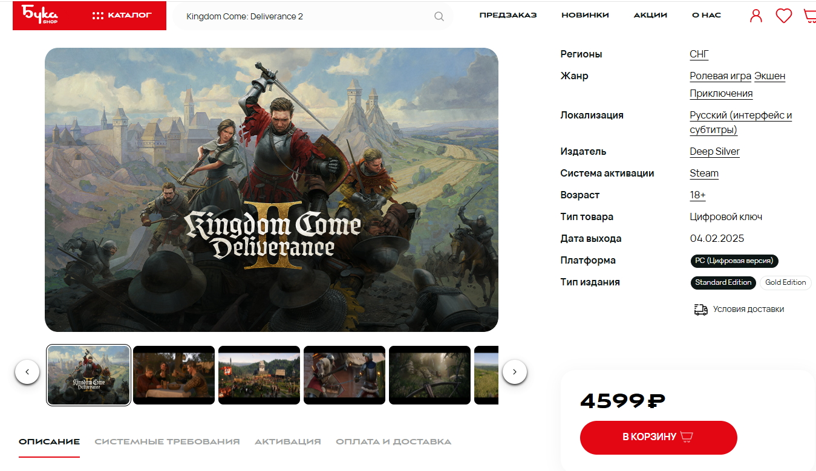The image size is (816, 471).
Task: Open the wishlist heart icon
Action: pos(784,16)
